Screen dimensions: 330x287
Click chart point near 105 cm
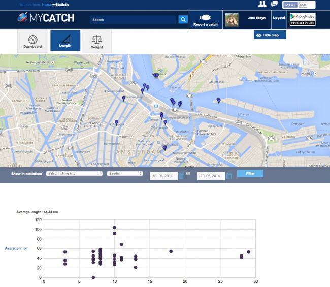pyautogui.click(x=114, y=228)
